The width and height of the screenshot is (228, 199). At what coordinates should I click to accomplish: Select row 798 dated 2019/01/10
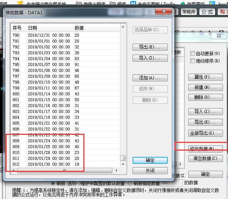click(65, 82)
